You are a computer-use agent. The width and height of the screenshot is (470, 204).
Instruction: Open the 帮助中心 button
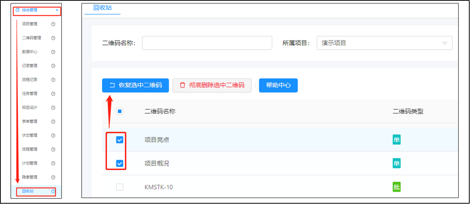point(278,85)
